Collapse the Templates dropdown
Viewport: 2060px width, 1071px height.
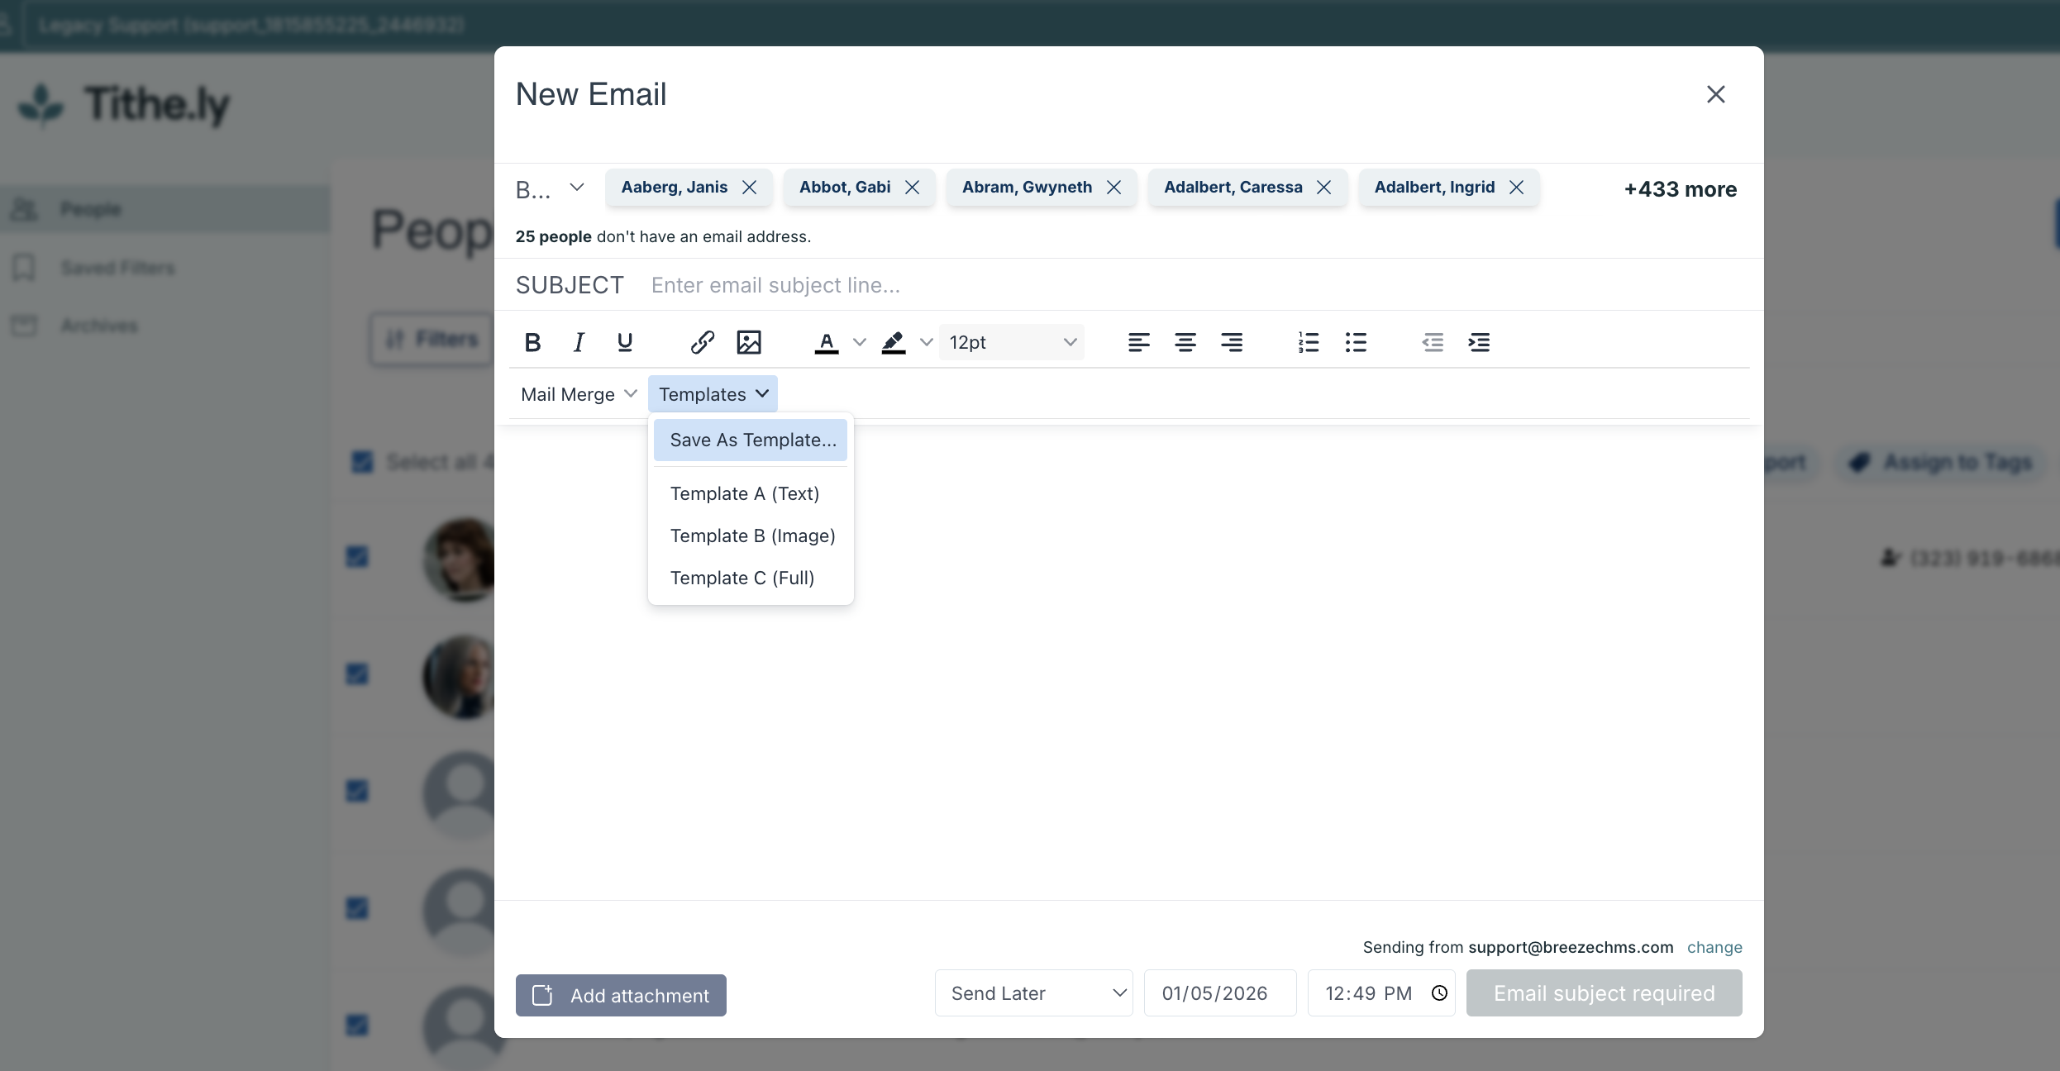pyautogui.click(x=713, y=394)
